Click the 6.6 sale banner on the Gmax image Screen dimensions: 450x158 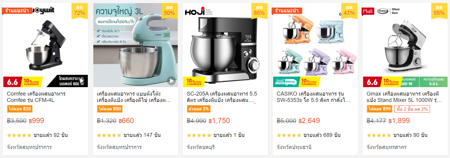372,82
